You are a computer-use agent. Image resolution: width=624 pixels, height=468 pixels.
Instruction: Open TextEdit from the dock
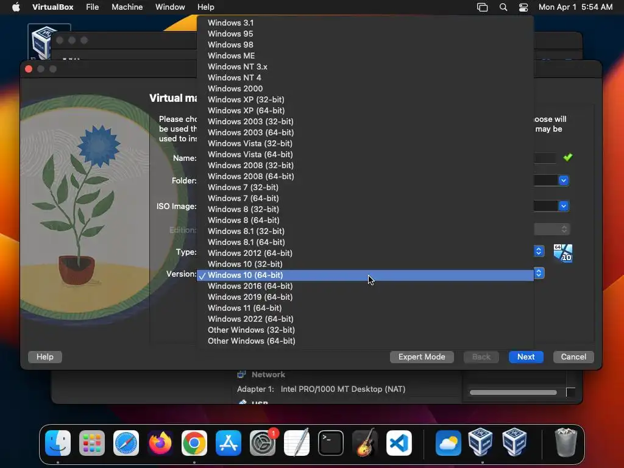pyautogui.click(x=297, y=443)
